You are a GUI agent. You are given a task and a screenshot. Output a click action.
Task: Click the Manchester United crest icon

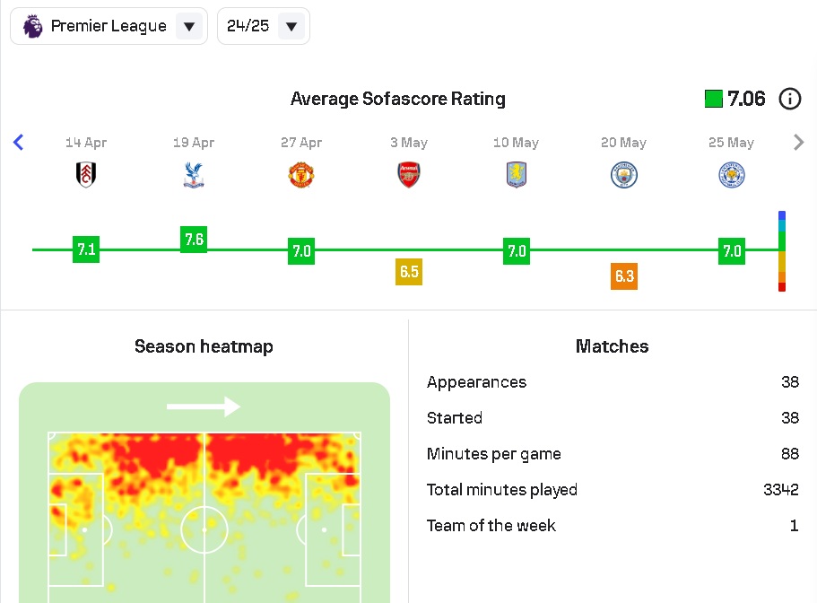[x=301, y=175]
